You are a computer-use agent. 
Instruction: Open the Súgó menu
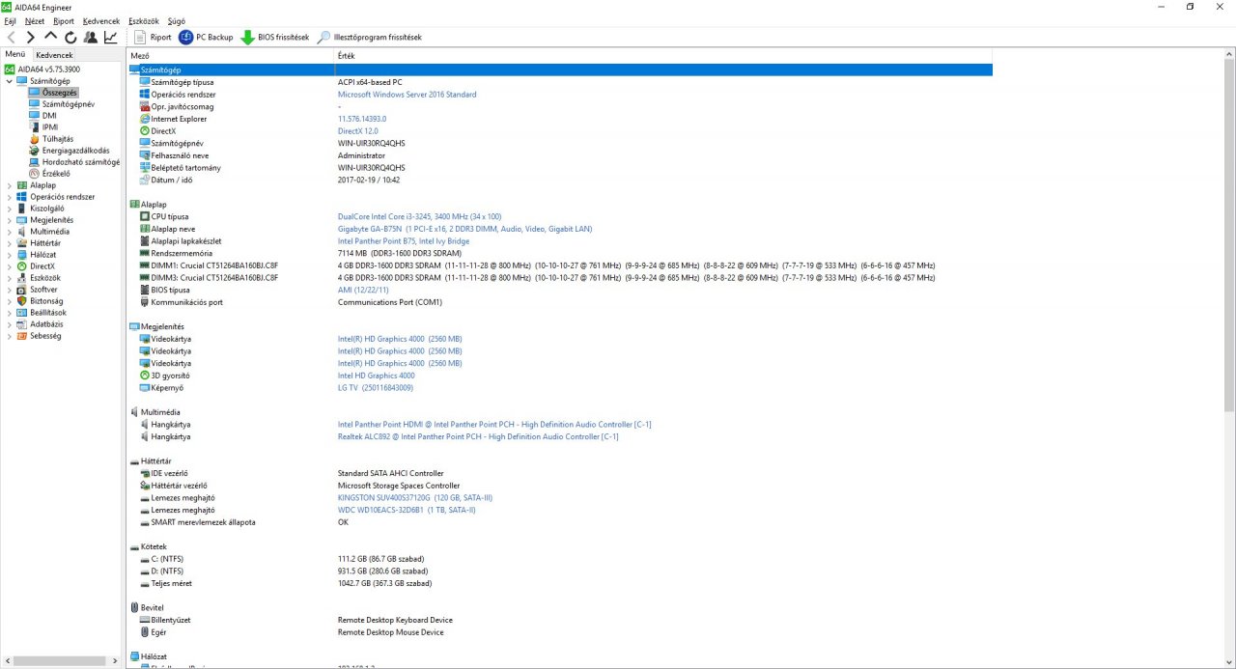[x=177, y=20]
